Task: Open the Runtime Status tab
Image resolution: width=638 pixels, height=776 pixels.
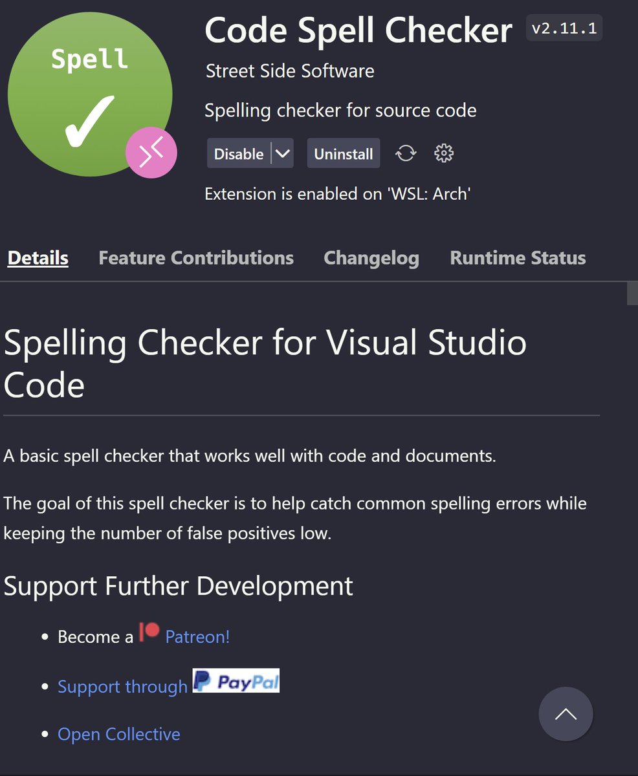Action: 518,258
